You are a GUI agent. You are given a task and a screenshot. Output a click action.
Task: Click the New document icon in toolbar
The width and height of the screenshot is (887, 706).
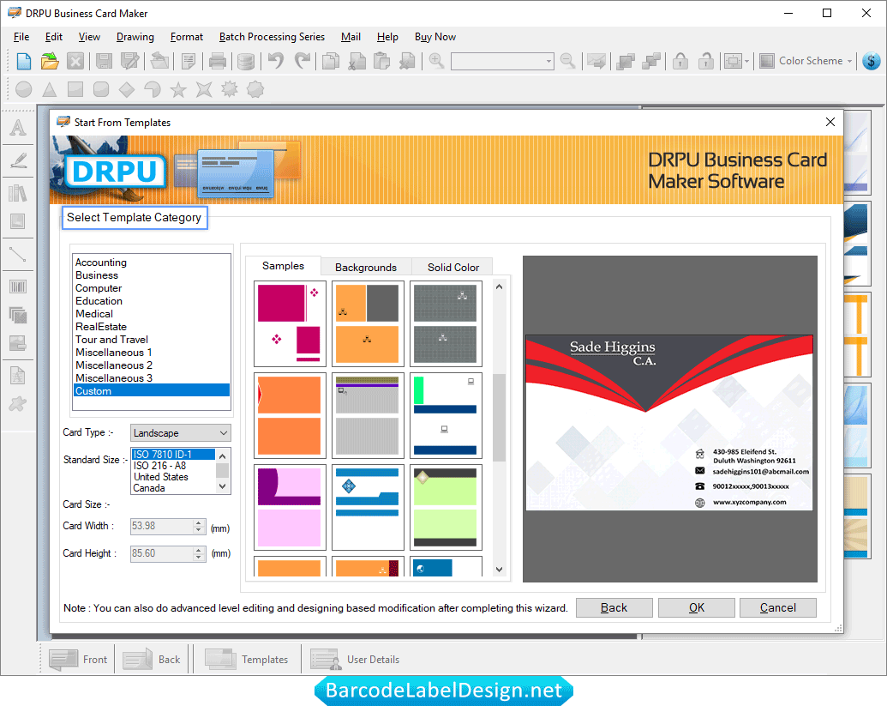(x=24, y=61)
